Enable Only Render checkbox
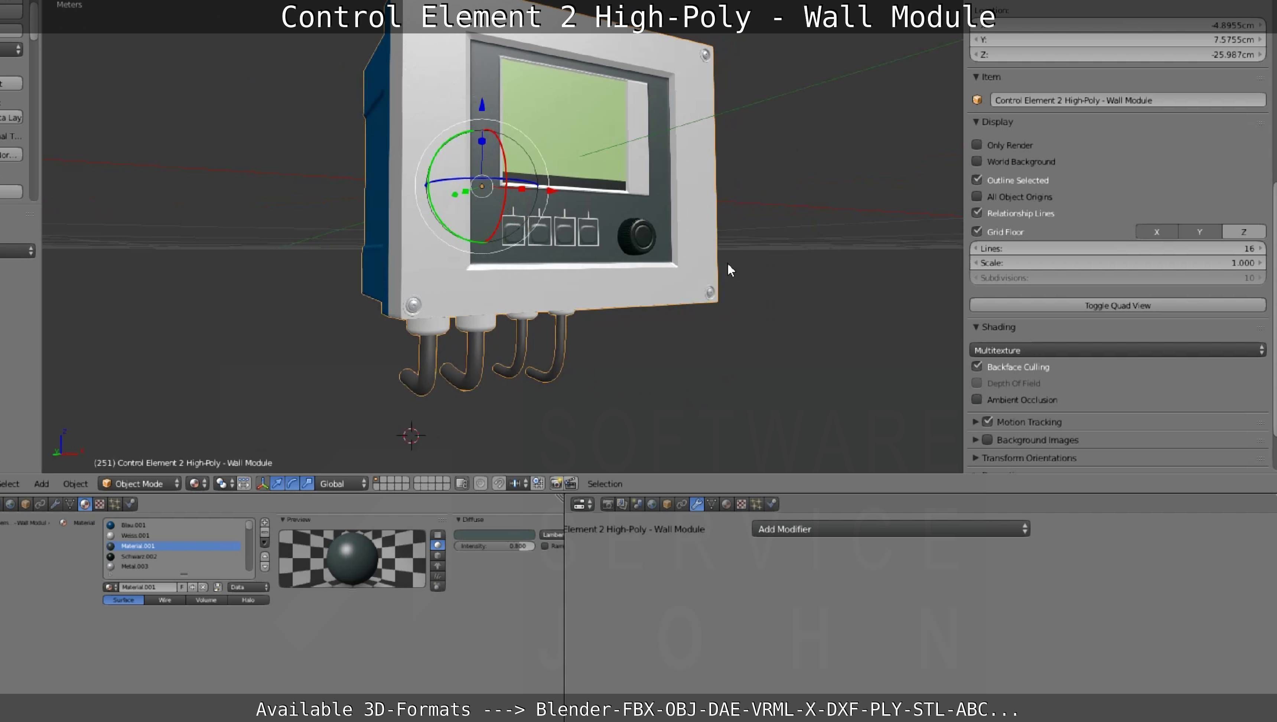Screen dimensions: 1277x722 pyautogui.click(x=977, y=145)
